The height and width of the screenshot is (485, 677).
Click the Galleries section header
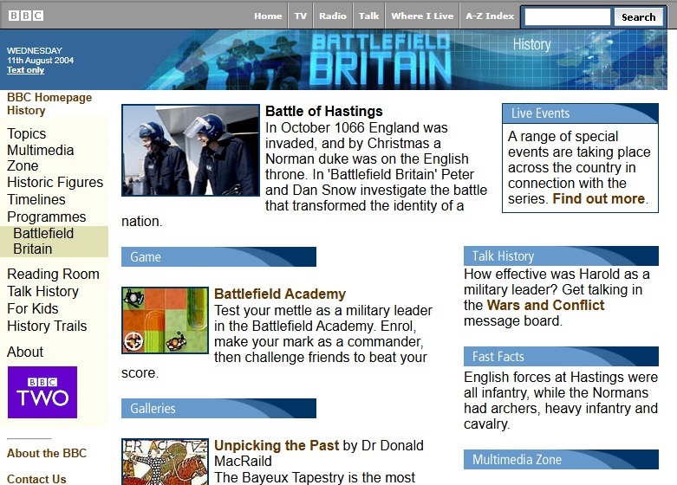tap(218, 408)
